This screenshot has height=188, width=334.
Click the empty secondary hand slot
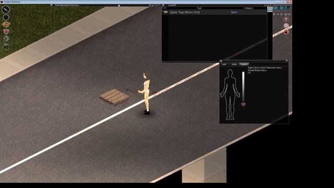(6, 17)
